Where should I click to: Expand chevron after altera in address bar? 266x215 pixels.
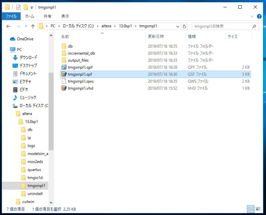pos(115,26)
